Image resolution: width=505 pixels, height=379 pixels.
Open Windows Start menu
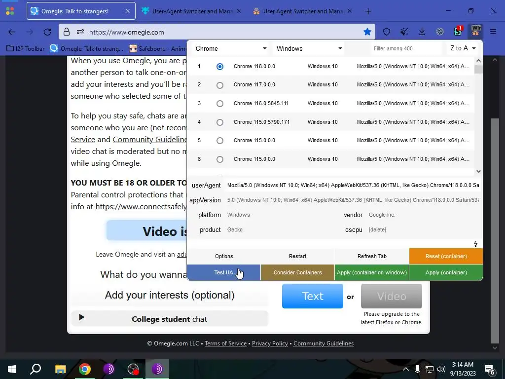coord(12,369)
